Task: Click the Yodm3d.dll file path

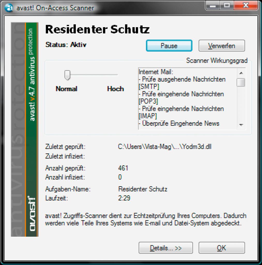Action: [x=165, y=146]
